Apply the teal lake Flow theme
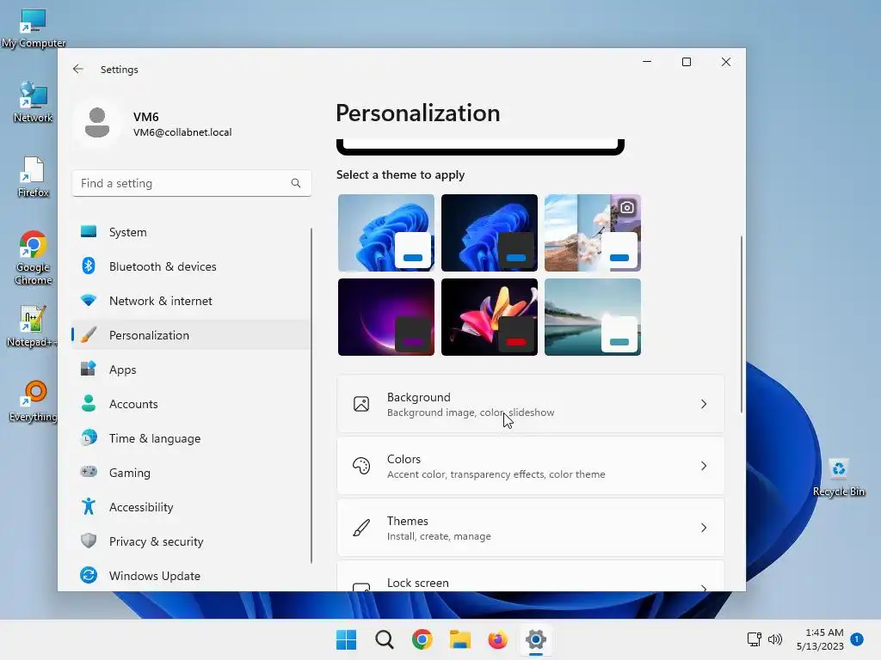The height and width of the screenshot is (660, 881). (x=593, y=317)
